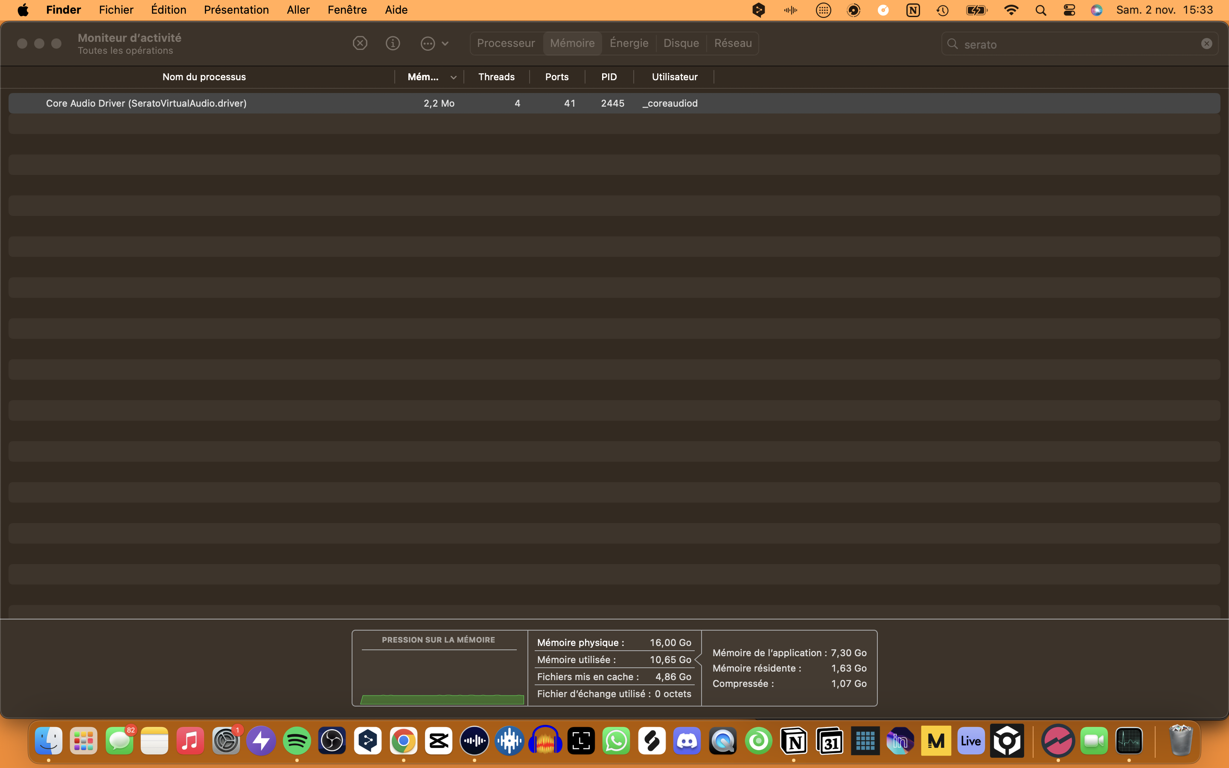Switch to the Énergie tab
Screen dimensions: 1229x768
pos(629,43)
